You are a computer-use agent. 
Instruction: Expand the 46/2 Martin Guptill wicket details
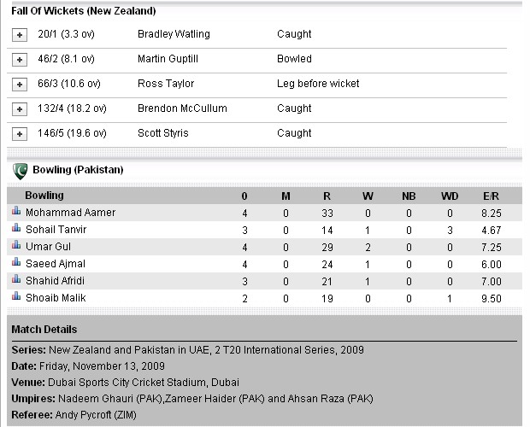(x=20, y=60)
